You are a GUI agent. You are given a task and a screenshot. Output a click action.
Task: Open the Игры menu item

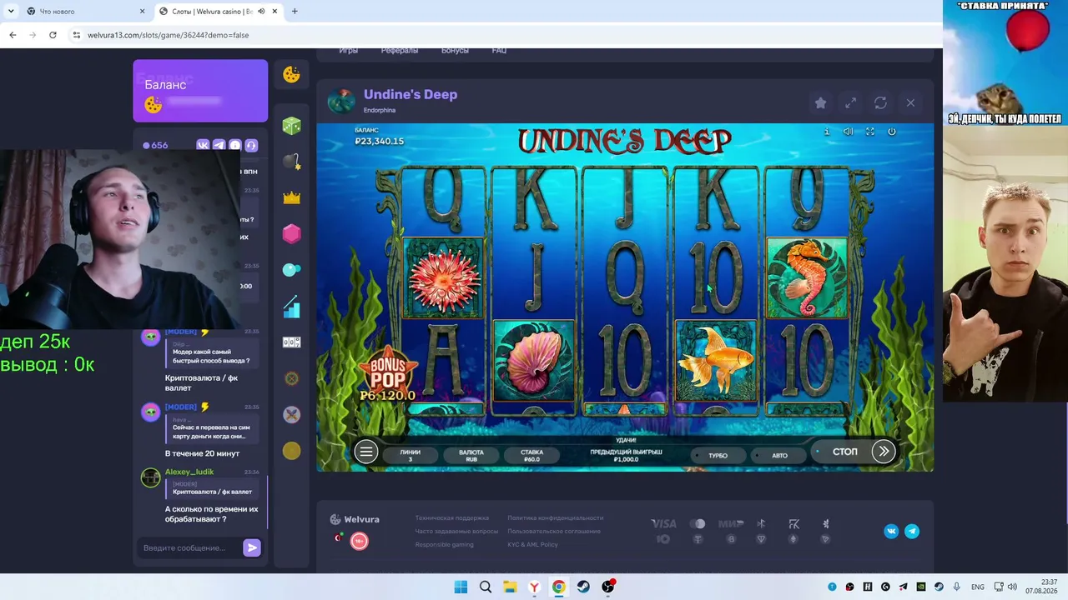click(x=349, y=51)
